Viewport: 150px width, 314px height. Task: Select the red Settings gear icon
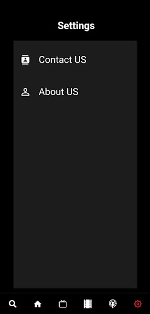coord(138,304)
